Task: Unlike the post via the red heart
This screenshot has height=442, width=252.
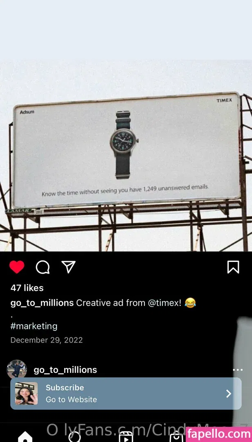Action: (17, 267)
